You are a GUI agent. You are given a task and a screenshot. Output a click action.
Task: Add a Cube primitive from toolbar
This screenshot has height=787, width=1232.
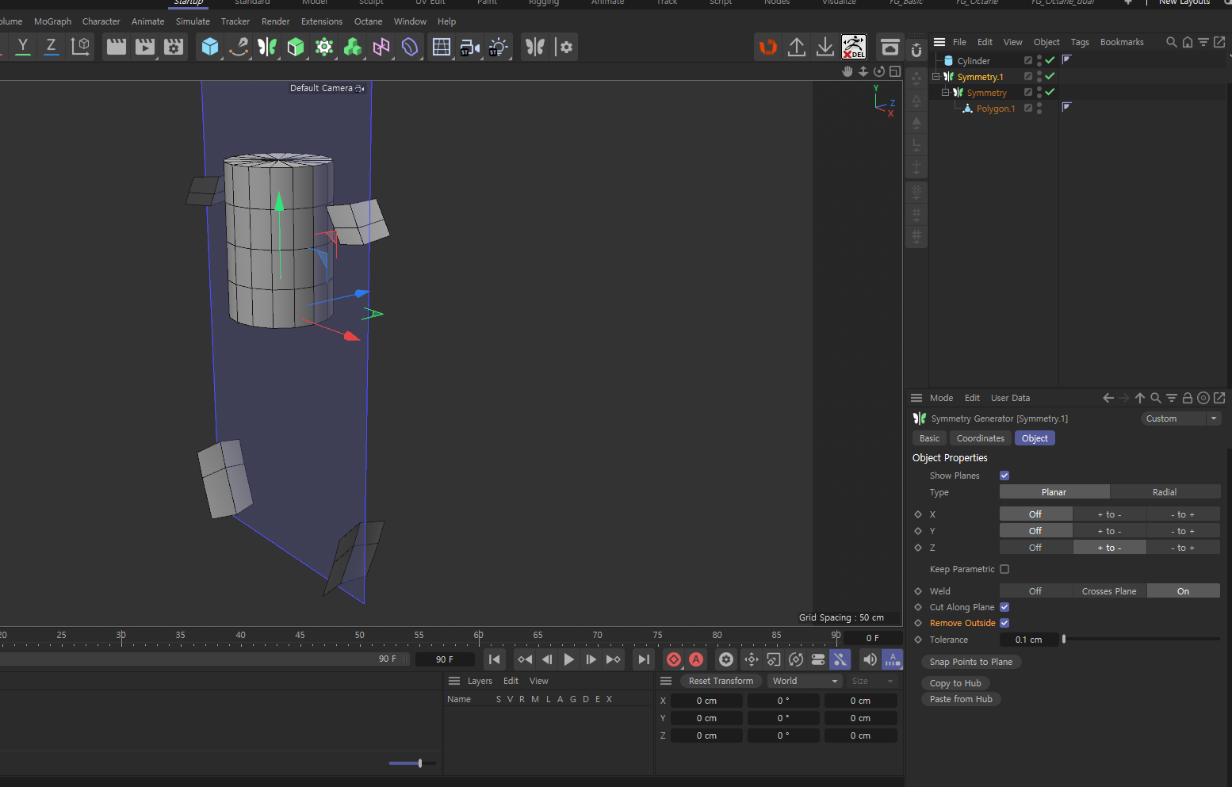pyautogui.click(x=210, y=47)
